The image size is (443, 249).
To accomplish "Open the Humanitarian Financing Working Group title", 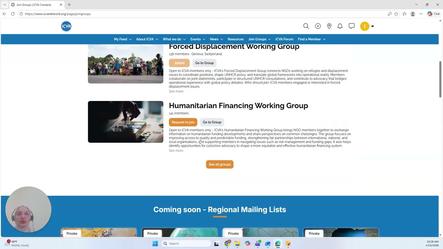I will pyautogui.click(x=238, y=105).
